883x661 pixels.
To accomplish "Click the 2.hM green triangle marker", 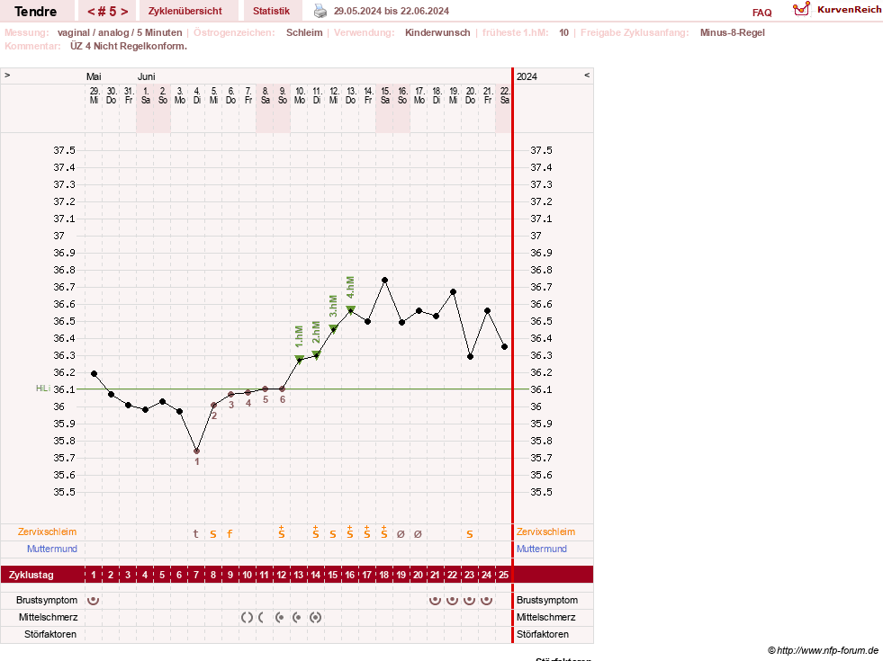I will click(317, 355).
